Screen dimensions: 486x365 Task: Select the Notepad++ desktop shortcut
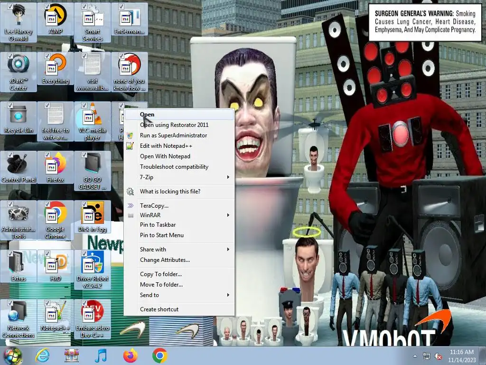tap(56, 316)
